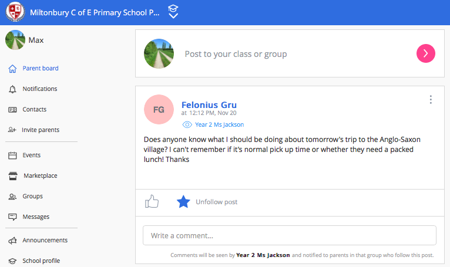Open Messages chat icon
Viewport: 450px width, 267px height.
[x=12, y=217]
